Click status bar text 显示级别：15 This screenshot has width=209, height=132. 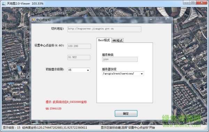click(12, 127)
